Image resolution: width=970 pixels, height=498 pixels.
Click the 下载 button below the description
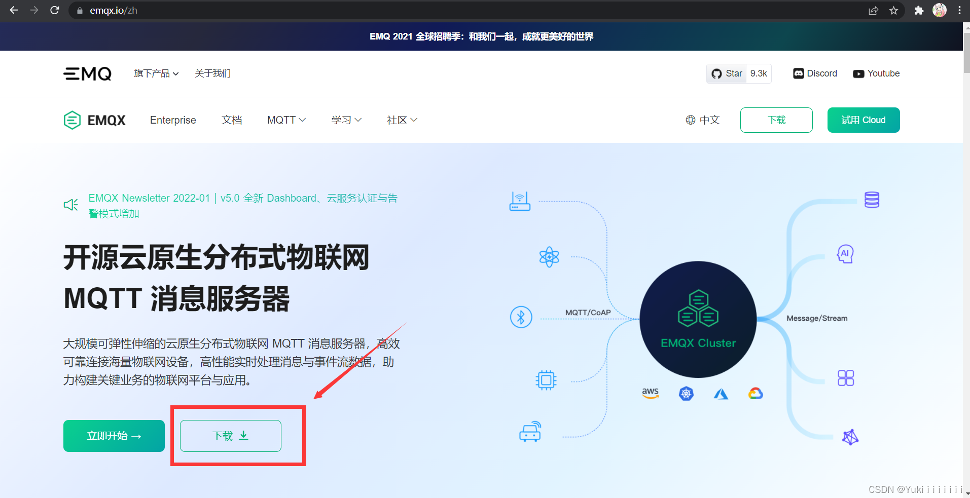(x=231, y=436)
